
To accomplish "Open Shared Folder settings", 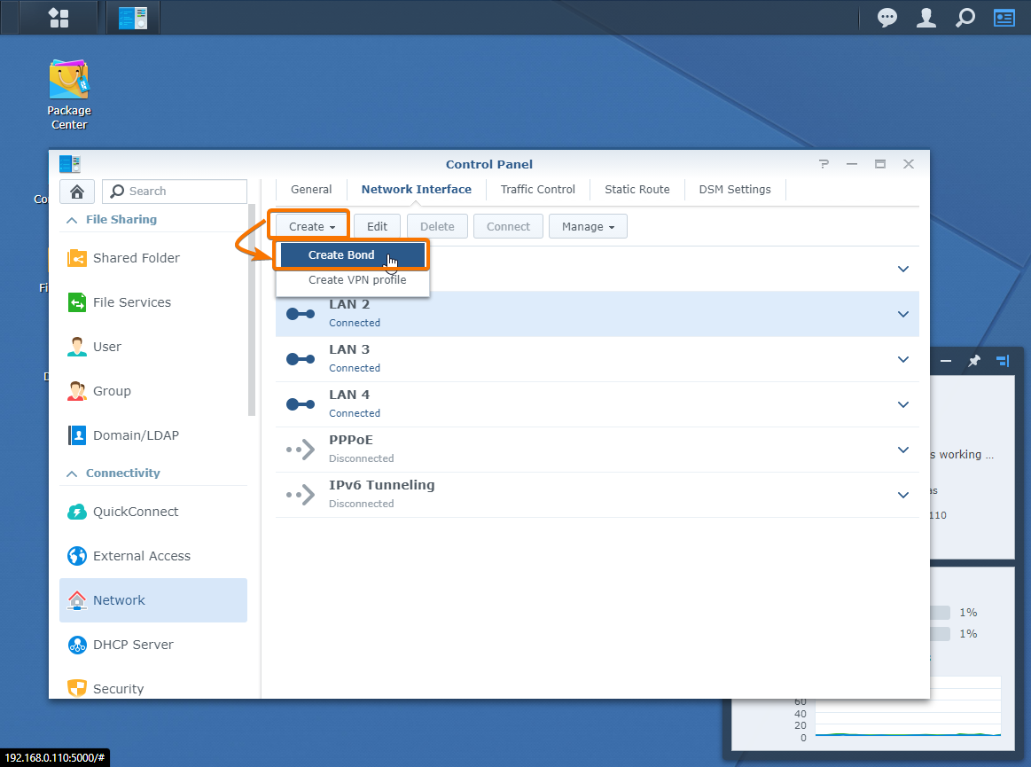I will tap(136, 258).
